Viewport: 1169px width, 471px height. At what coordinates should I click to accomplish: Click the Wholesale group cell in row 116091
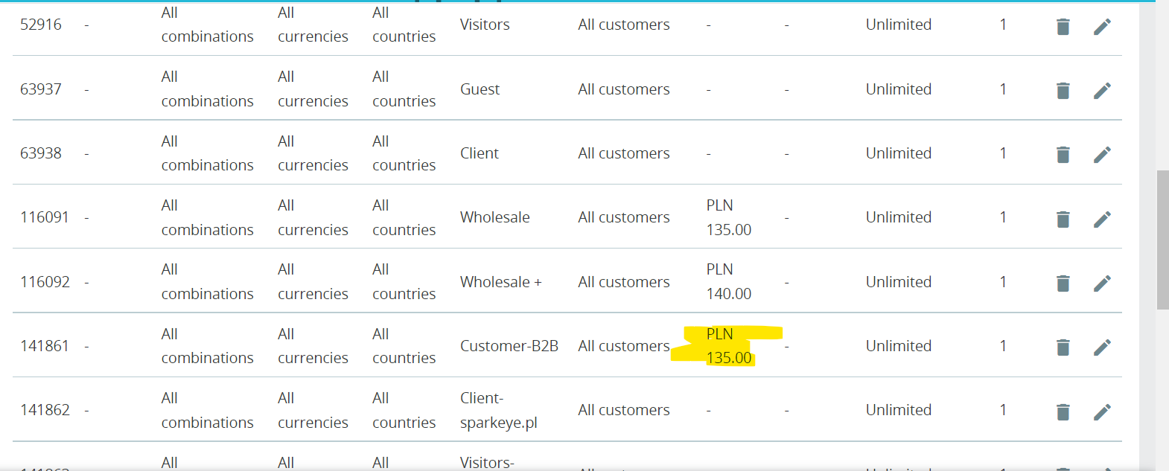[495, 217]
